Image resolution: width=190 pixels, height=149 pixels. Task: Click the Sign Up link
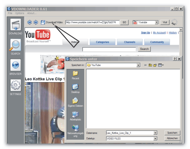click(x=146, y=33)
